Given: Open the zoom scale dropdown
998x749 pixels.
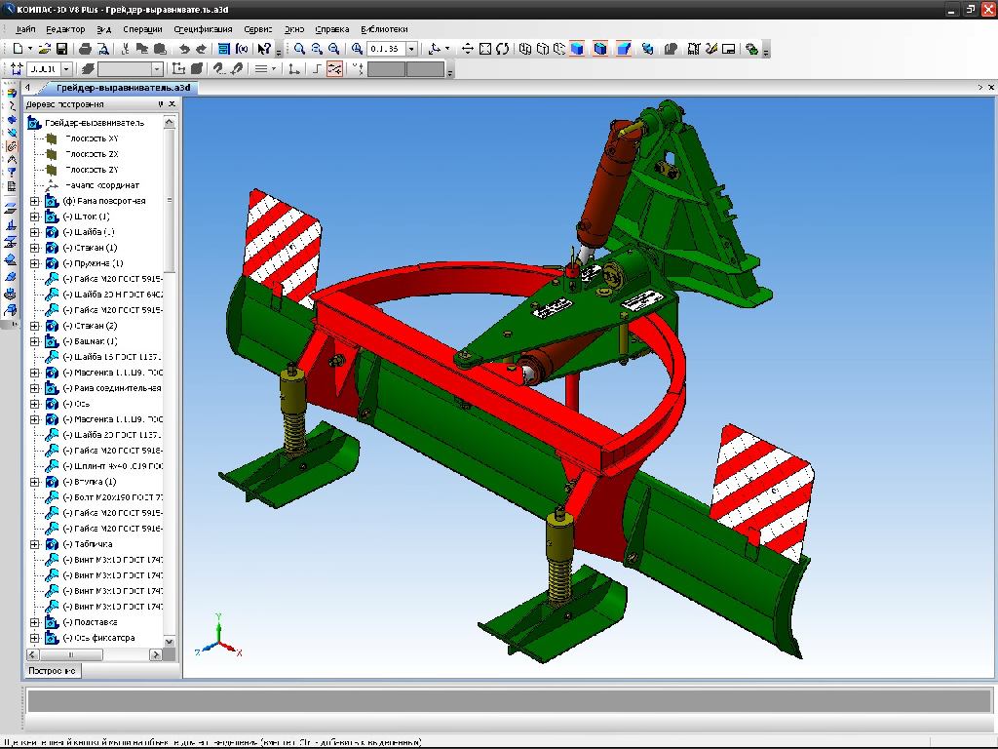Looking at the screenshot, I should tap(411, 49).
